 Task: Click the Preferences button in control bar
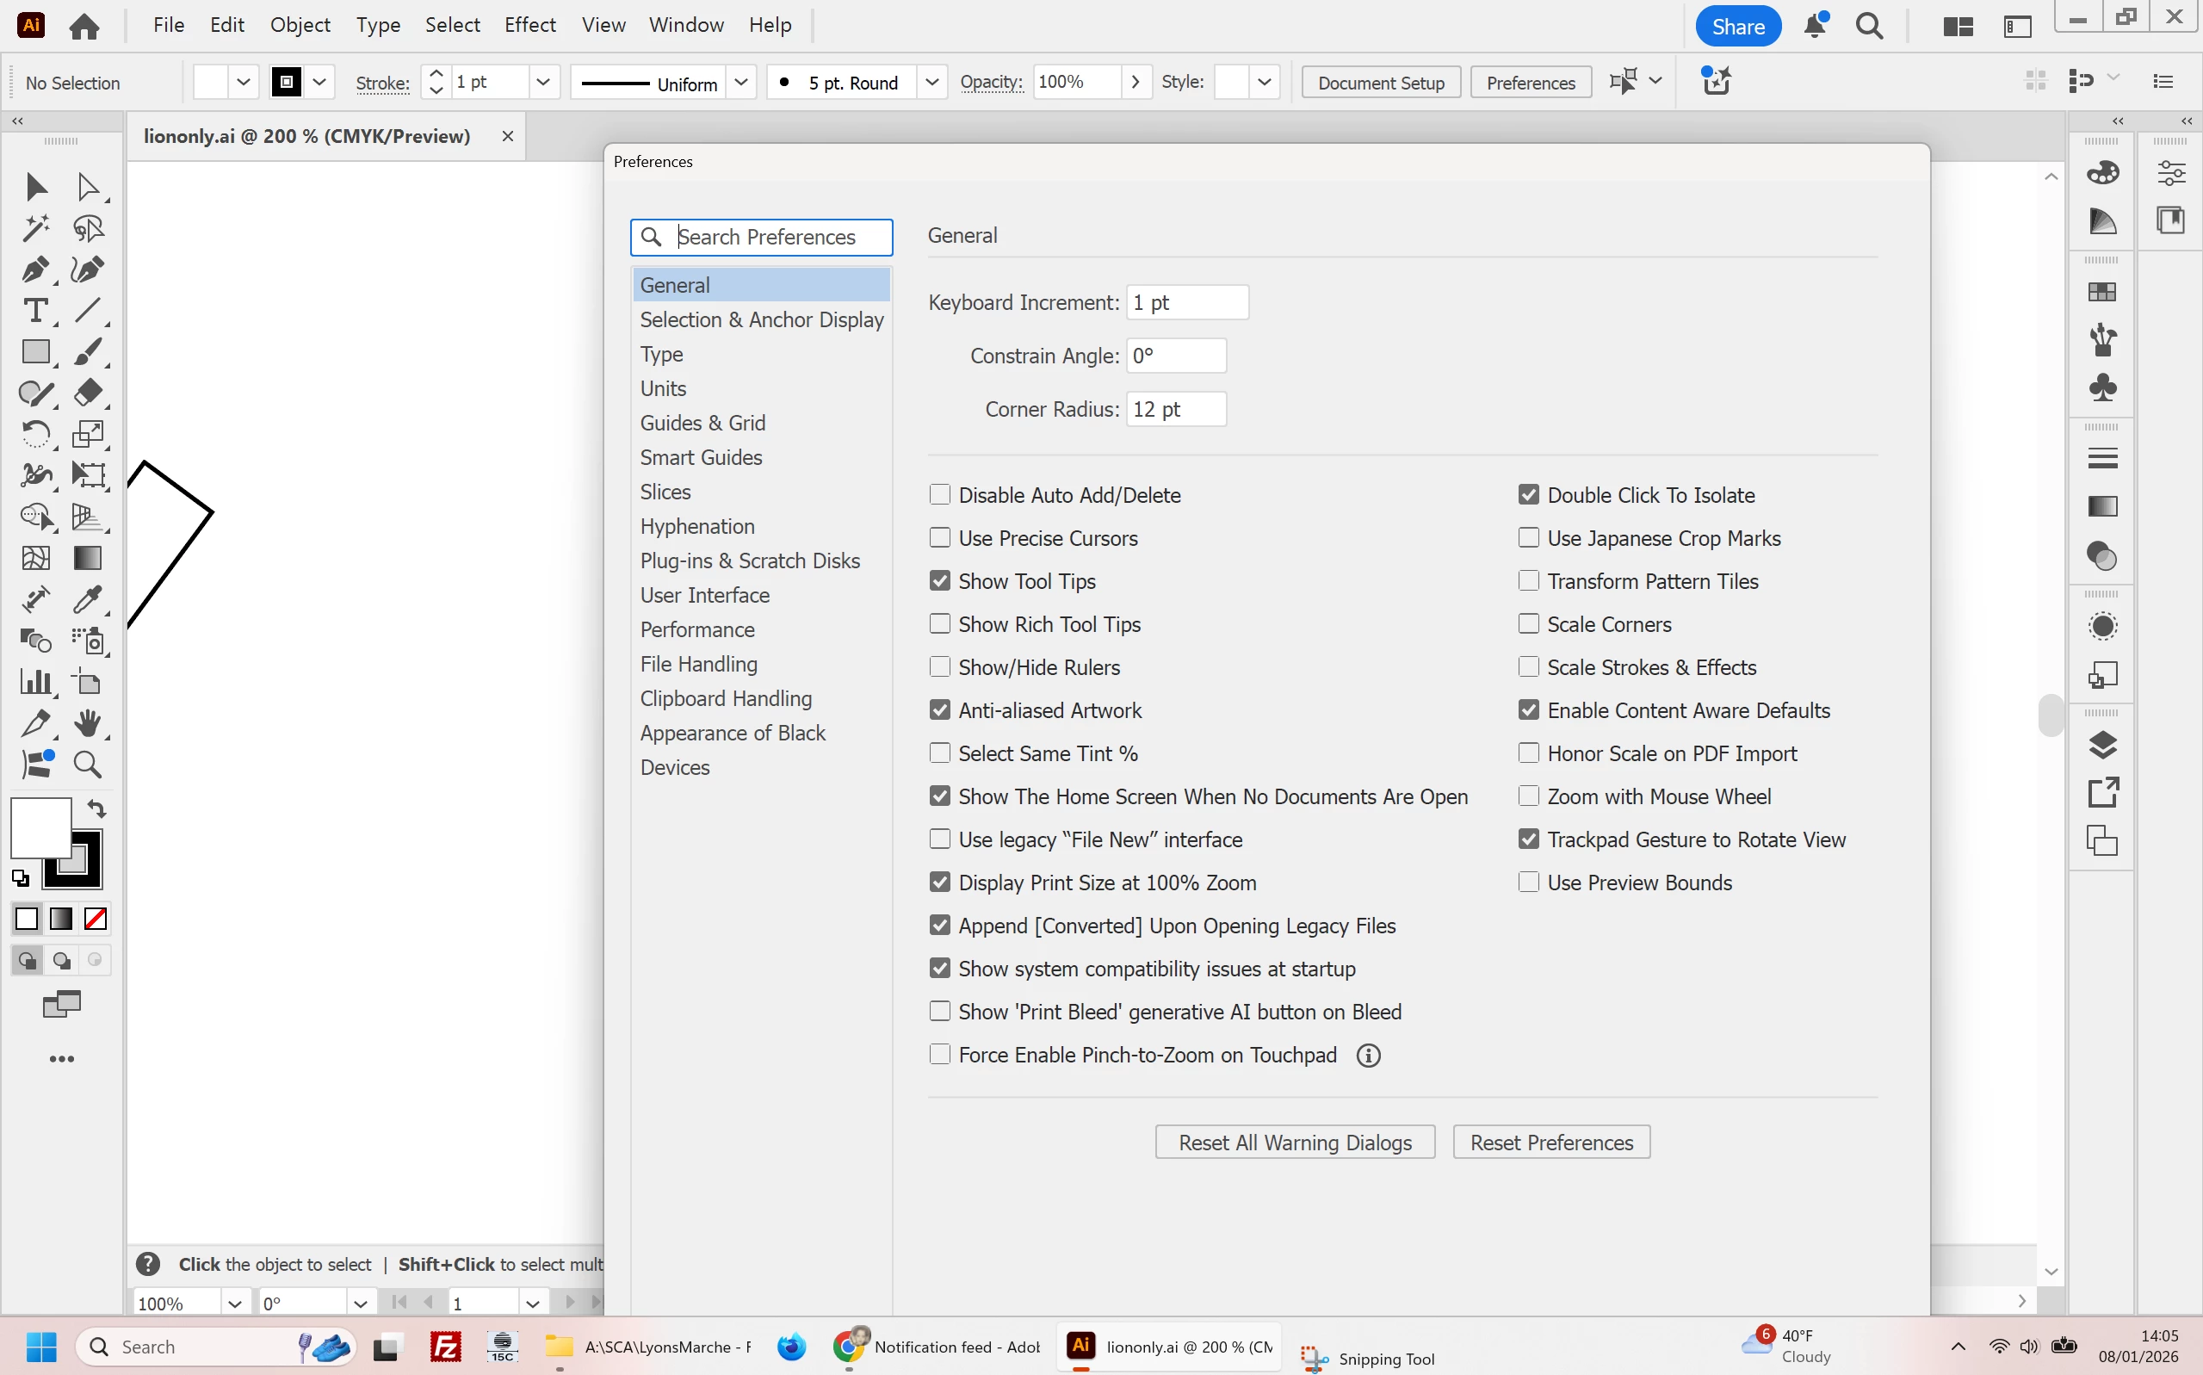[1532, 82]
